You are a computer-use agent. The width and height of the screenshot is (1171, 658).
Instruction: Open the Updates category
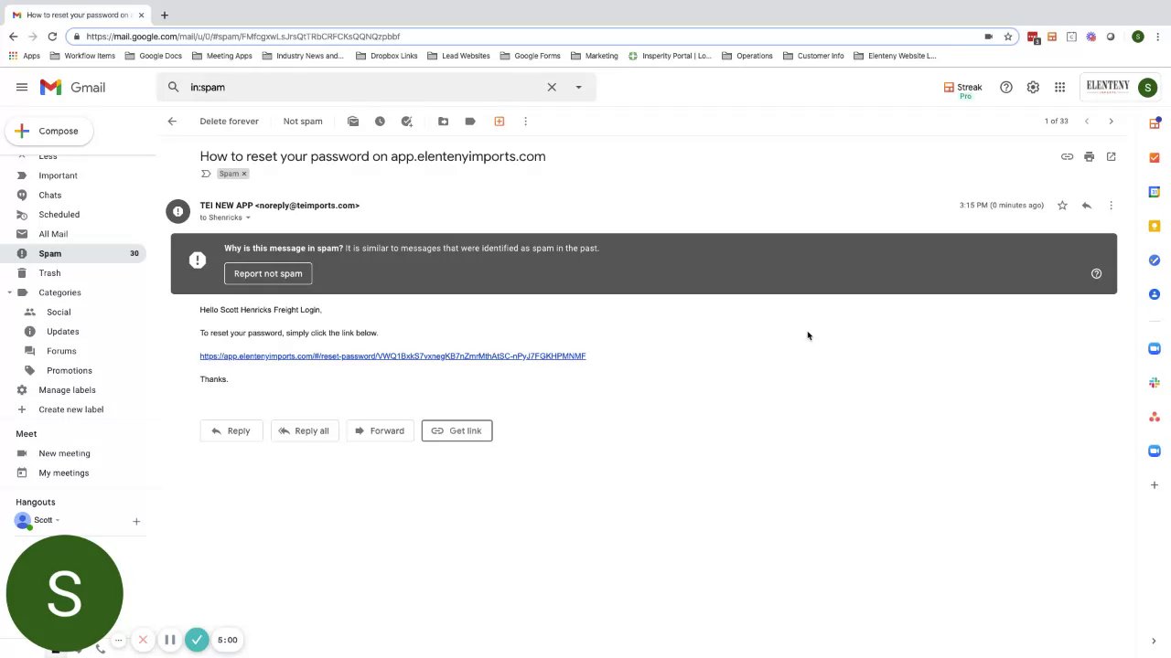[63, 332]
